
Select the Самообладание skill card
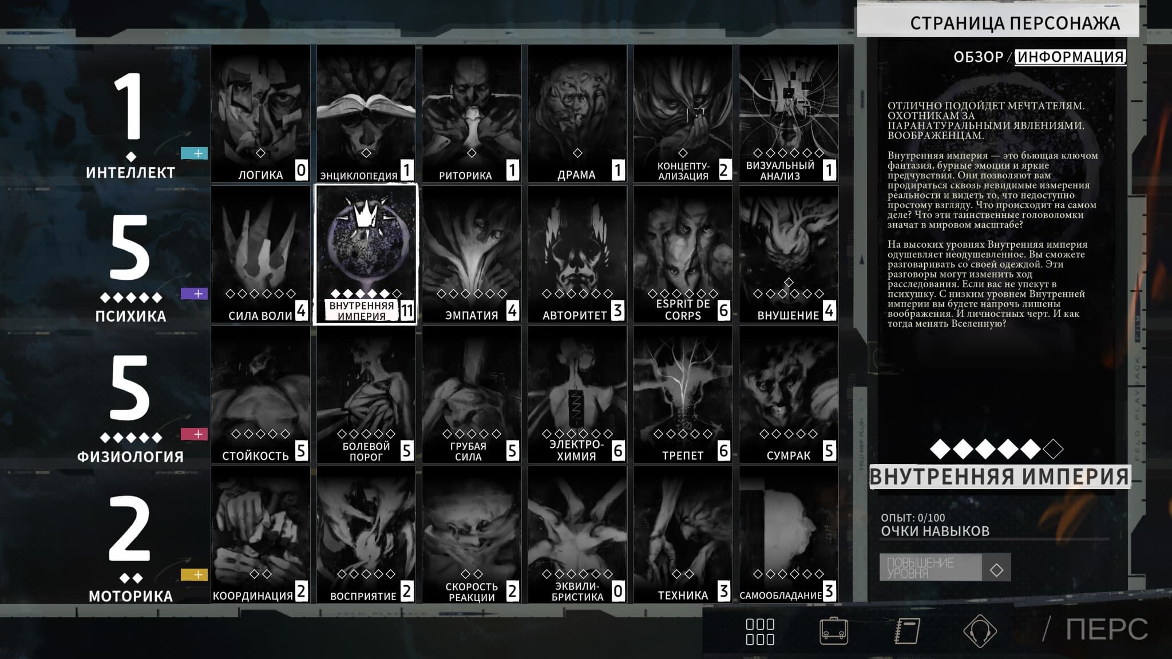pyautogui.click(x=789, y=534)
